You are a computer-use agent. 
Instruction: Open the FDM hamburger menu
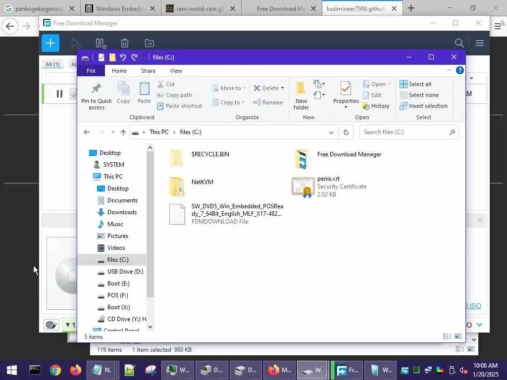pyautogui.click(x=479, y=43)
